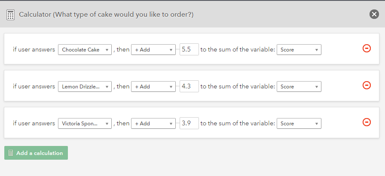Open the Chocolate Cake answer dropdown
Screen dimensions: 385x176
point(85,50)
